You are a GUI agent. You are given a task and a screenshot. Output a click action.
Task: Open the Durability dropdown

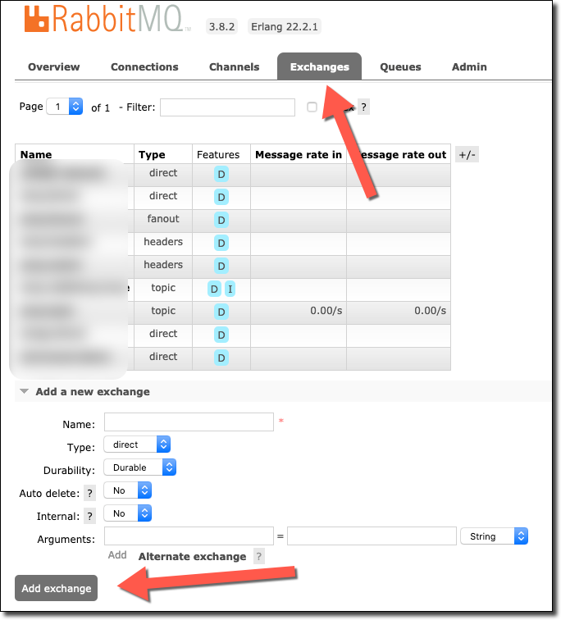tap(139, 467)
